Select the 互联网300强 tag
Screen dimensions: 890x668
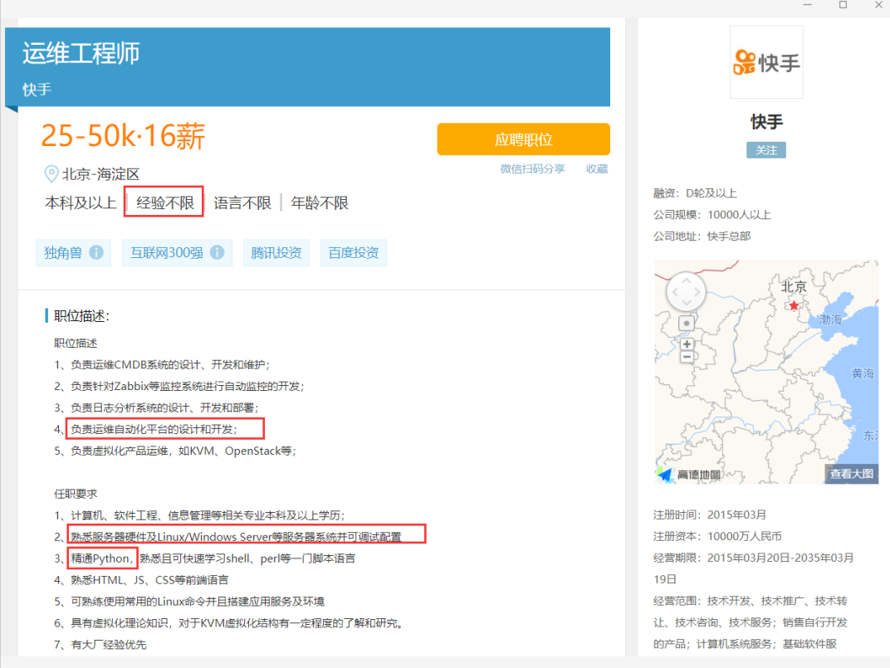coord(177,252)
